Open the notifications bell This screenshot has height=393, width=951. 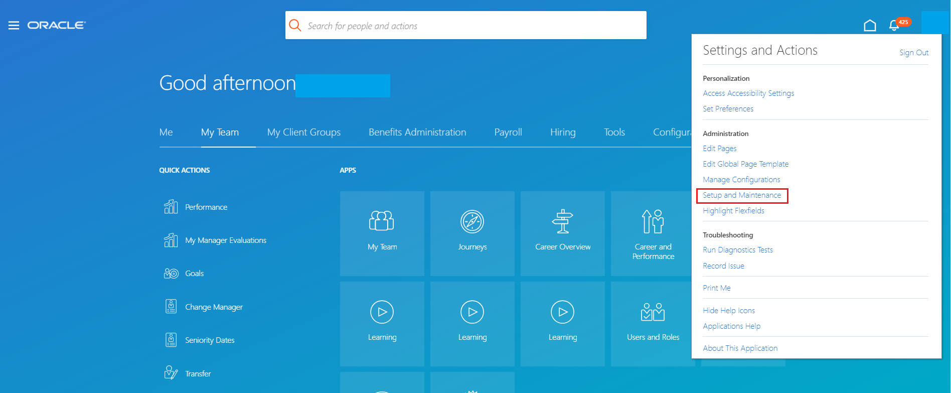point(893,26)
